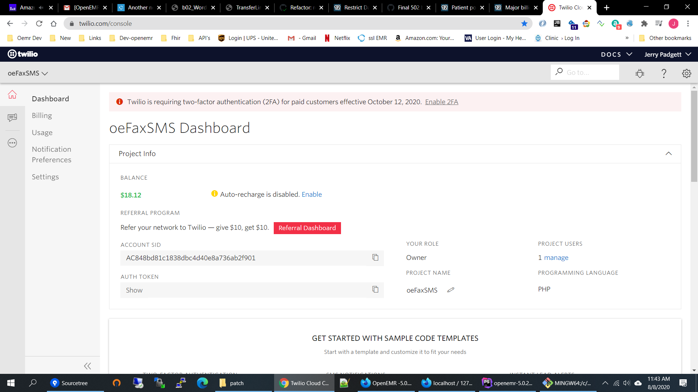This screenshot has height=392, width=698.
Task: Copy the Account SID to clipboard
Action: (375, 258)
